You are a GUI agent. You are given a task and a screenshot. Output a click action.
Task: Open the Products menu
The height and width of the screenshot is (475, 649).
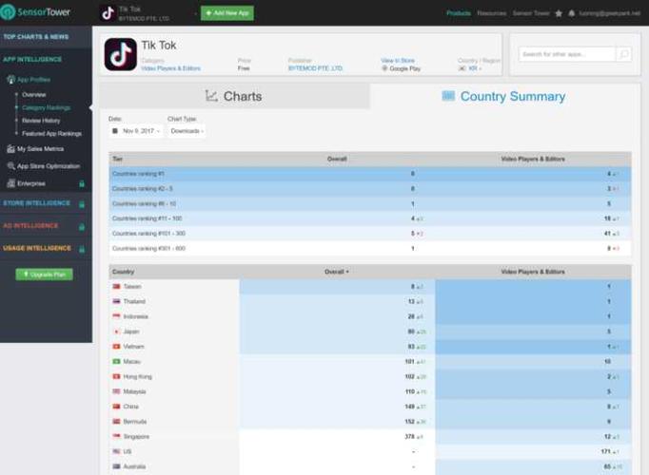point(459,13)
